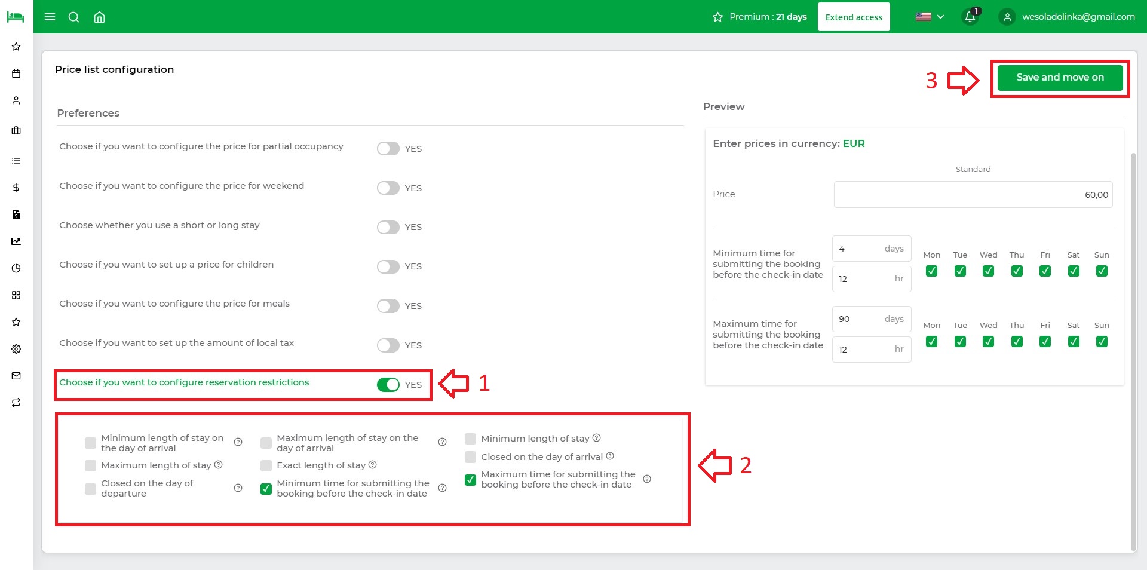Click the bed logo icon
Screen dimensions: 1147x570
click(x=16, y=16)
